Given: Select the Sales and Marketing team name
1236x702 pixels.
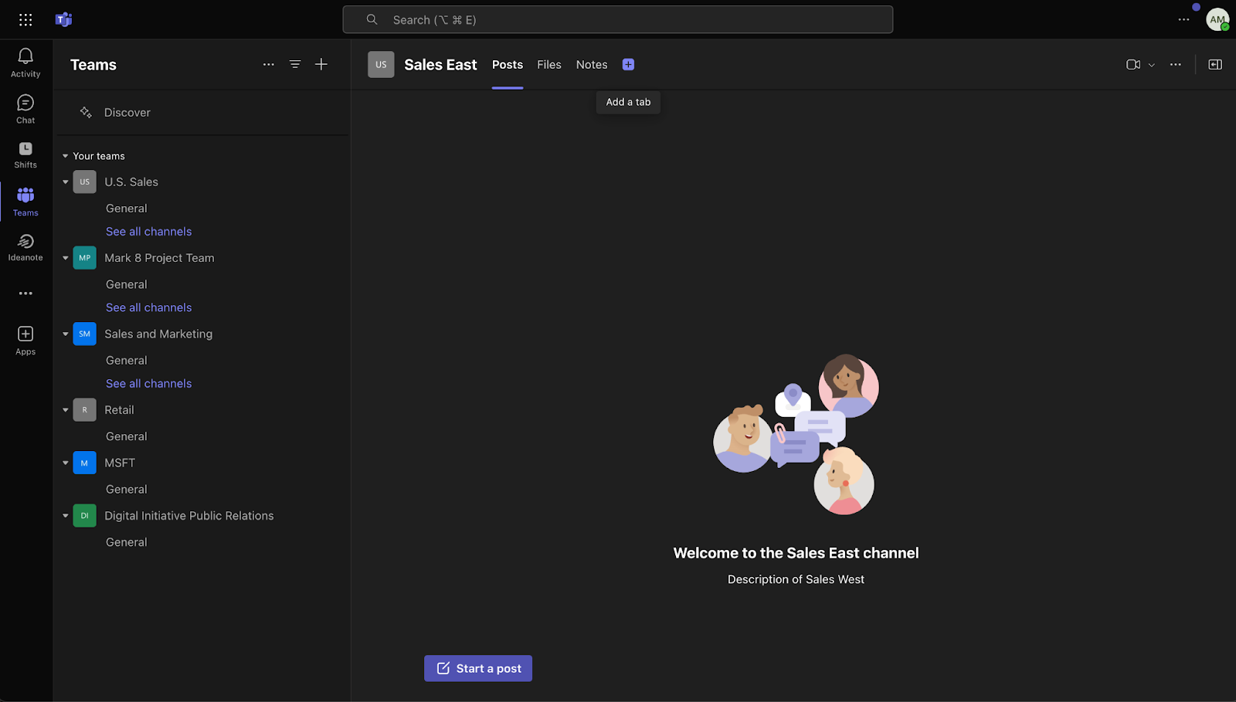Looking at the screenshot, I should (158, 334).
